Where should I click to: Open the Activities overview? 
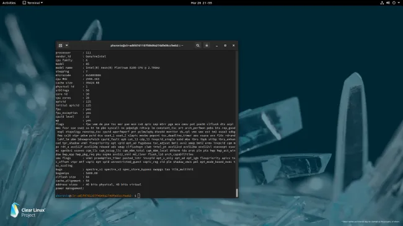(x=9, y=3)
